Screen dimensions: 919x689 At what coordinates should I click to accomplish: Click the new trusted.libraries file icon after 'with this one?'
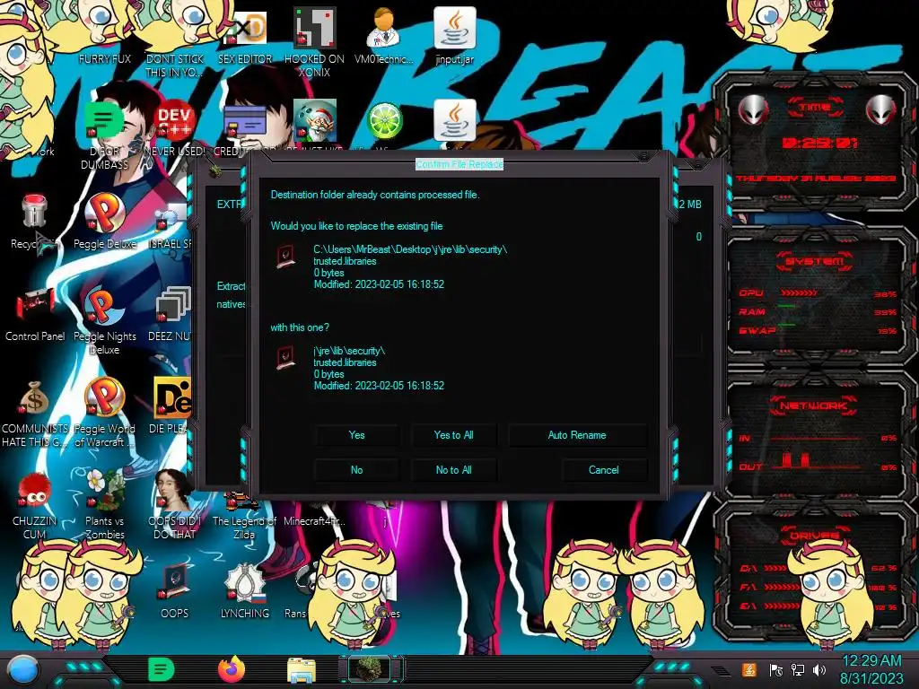click(285, 357)
